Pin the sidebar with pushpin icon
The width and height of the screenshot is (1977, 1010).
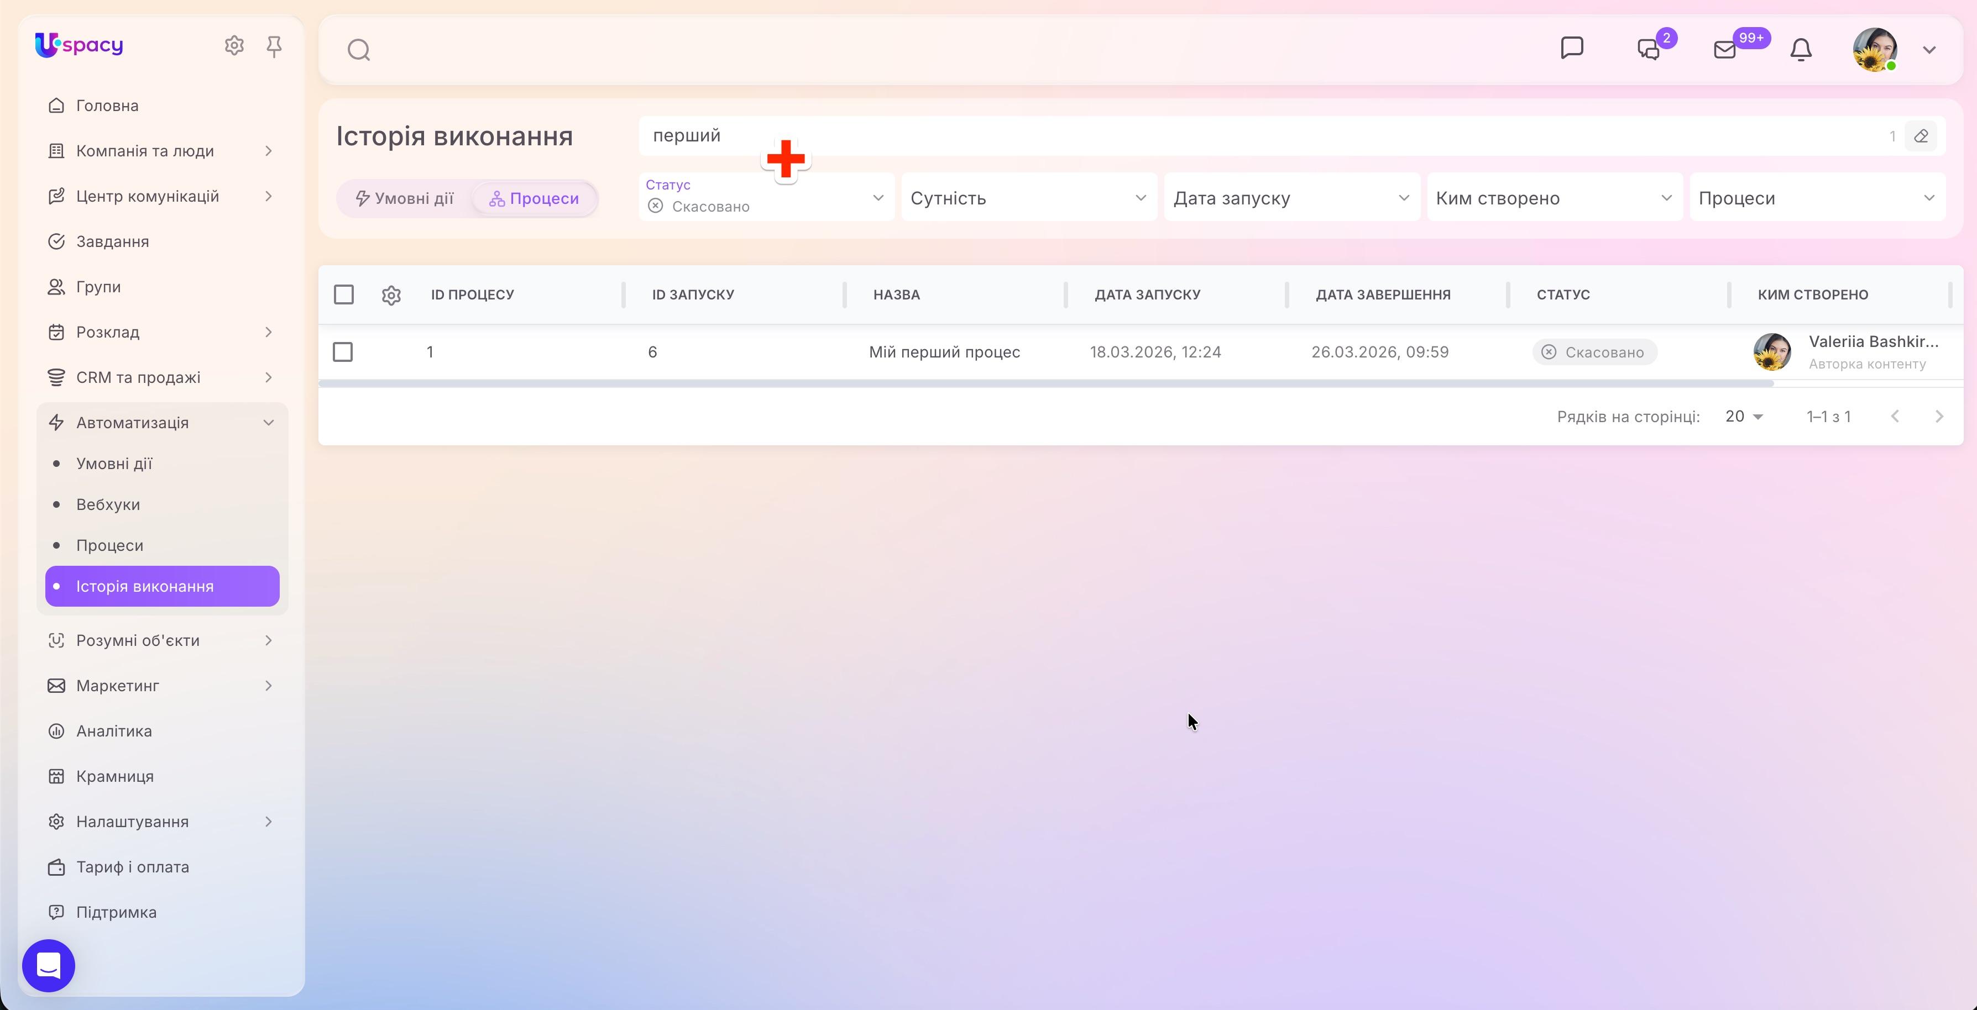pos(274,47)
